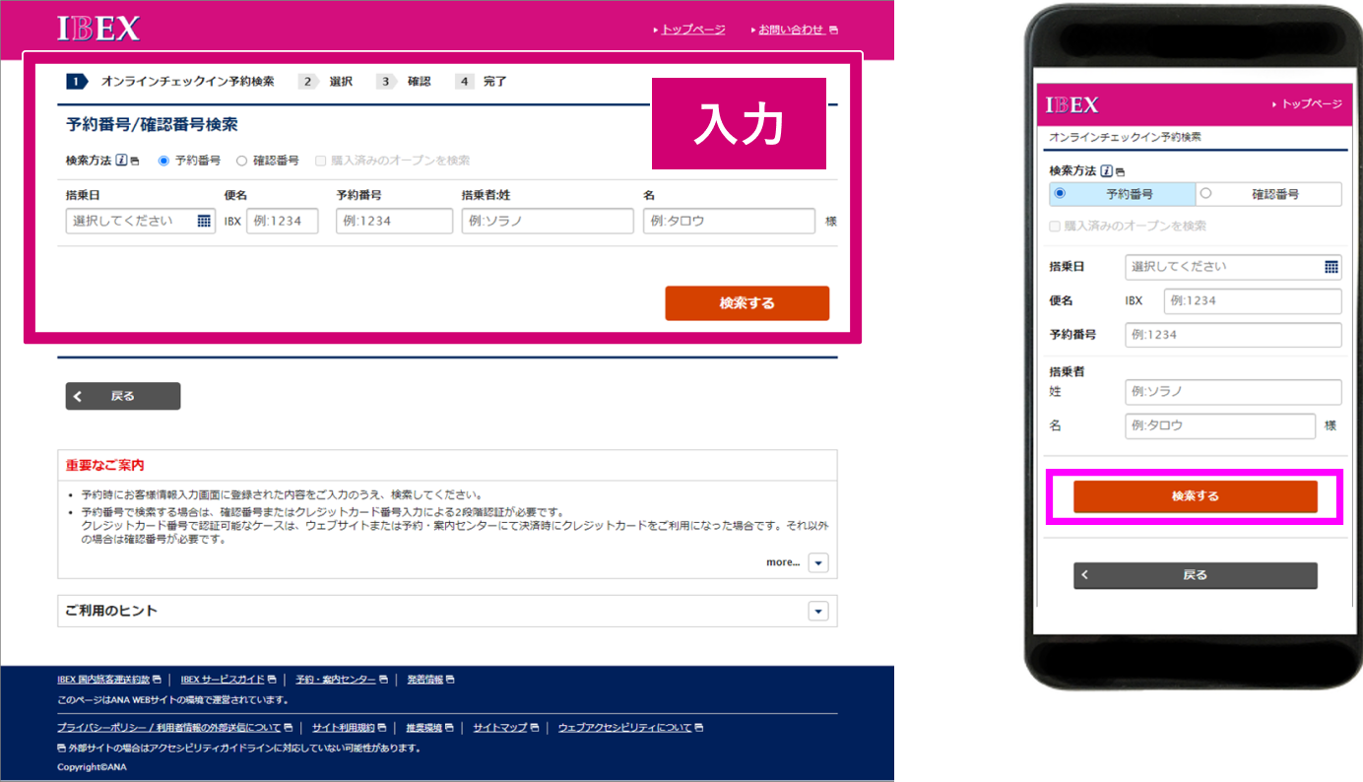This screenshot has height=782, width=1363.
Task: Click step 4 完了 indicator
Action: tap(482, 82)
